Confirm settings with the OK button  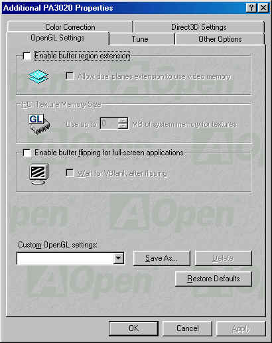coord(133,328)
